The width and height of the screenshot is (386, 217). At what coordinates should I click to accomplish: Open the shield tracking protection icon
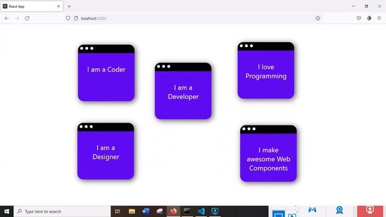68,18
